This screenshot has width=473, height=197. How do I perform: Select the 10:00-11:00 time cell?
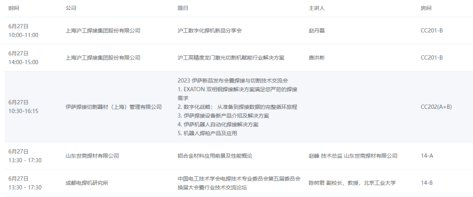point(23,35)
